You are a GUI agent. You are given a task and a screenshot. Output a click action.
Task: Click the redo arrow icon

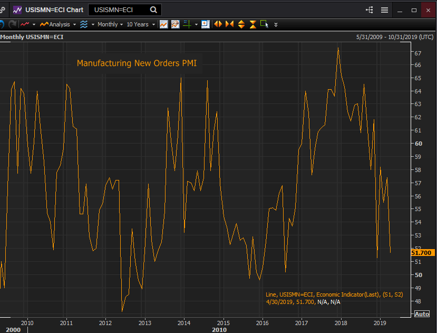(x=12, y=25)
